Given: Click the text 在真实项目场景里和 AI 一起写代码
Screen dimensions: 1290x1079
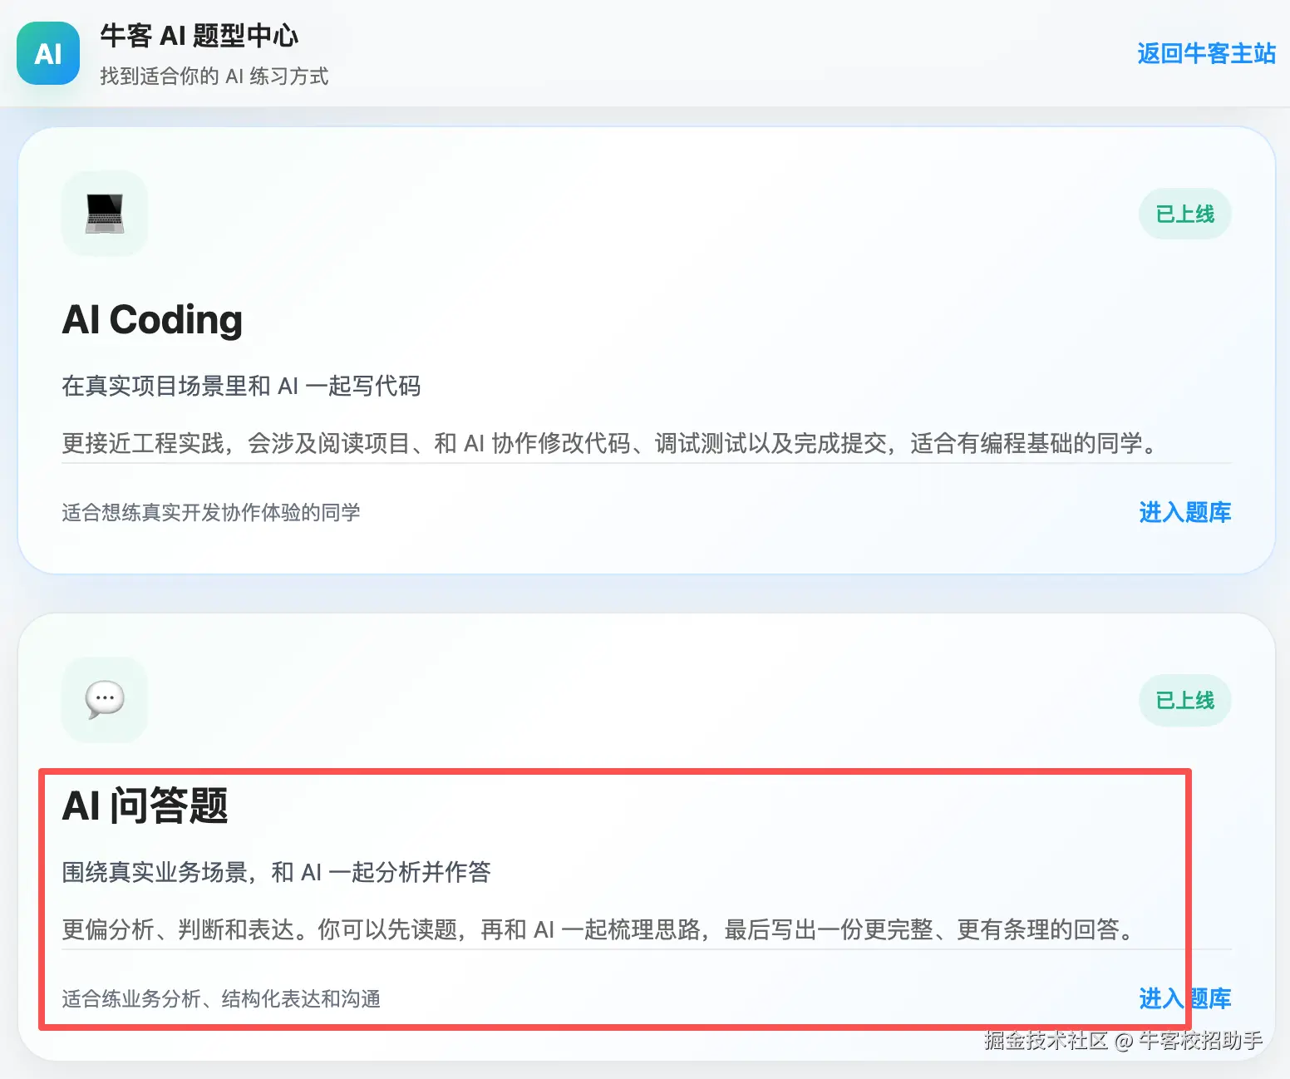Looking at the screenshot, I should click(x=241, y=386).
